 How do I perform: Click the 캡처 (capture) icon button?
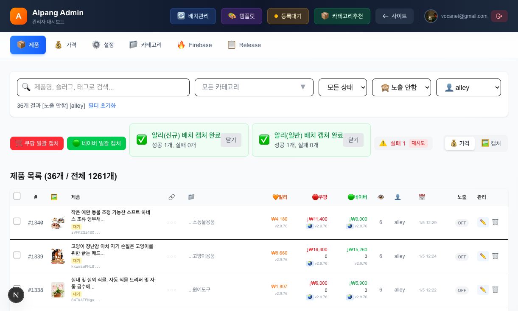pyautogui.click(x=491, y=143)
